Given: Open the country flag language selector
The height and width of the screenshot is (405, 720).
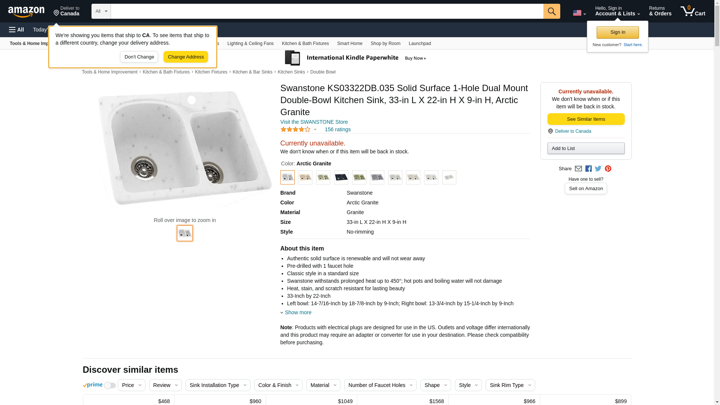Looking at the screenshot, I should tap(579, 13).
